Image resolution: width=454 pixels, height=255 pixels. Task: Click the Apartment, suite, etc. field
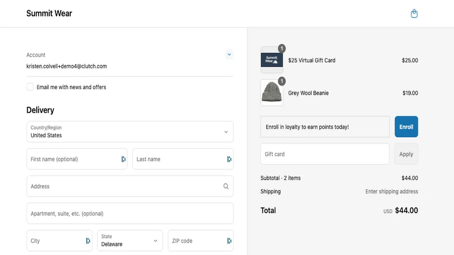pyautogui.click(x=130, y=214)
